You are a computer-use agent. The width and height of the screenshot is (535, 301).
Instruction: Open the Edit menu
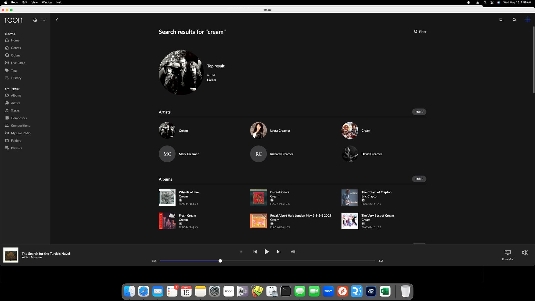click(x=25, y=3)
